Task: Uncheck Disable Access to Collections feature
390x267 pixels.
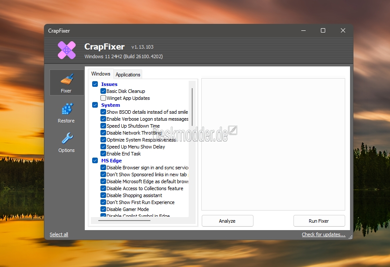Action: click(103, 188)
